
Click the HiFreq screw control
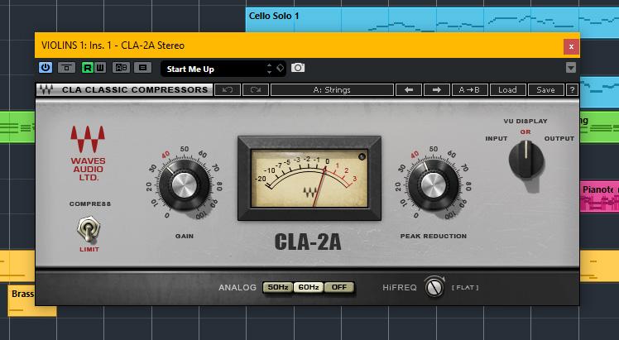(x=434, y=288)
